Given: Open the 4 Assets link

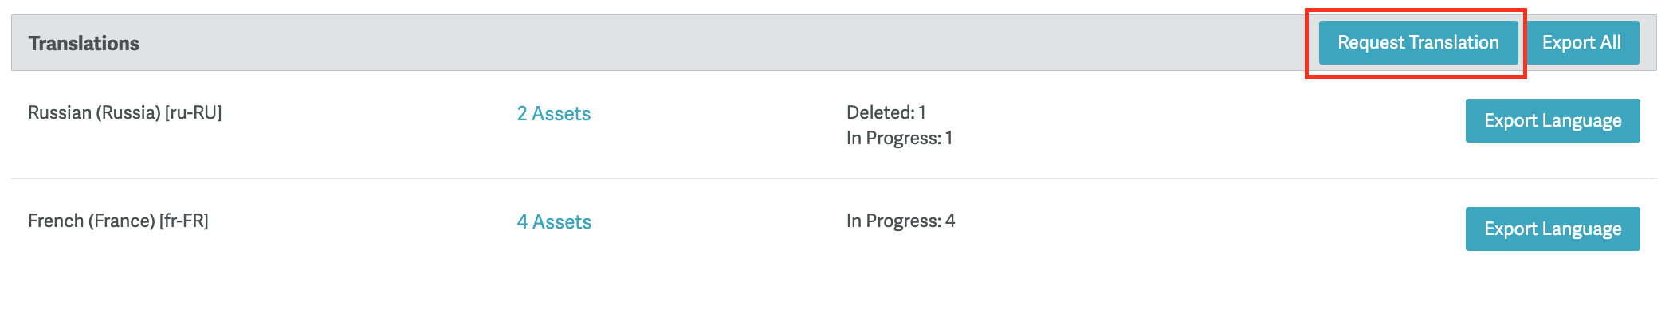Looking at the screenshot, I should (554, 222).
